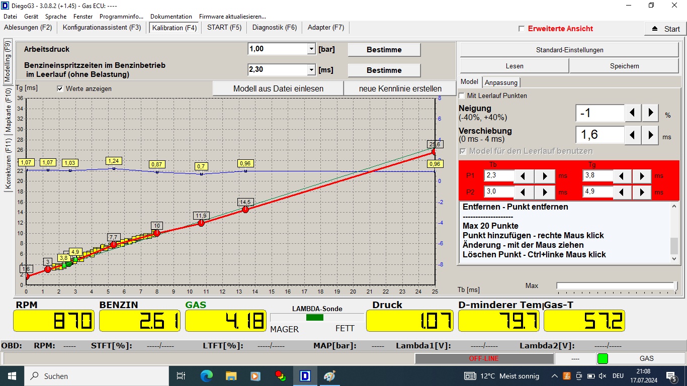Switch to Adapter (F7) tab

326,28
